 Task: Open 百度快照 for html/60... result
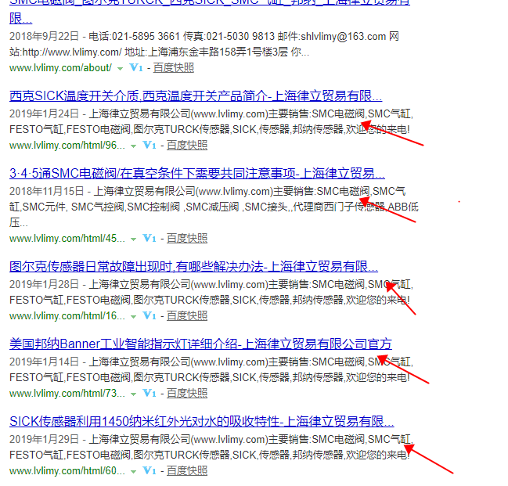click(x=187, y=471)
